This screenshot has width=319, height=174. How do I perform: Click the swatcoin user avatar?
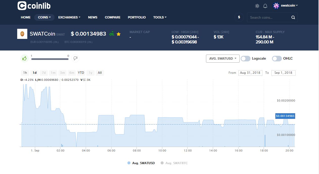pyautogui.click(x=276, y=6)
